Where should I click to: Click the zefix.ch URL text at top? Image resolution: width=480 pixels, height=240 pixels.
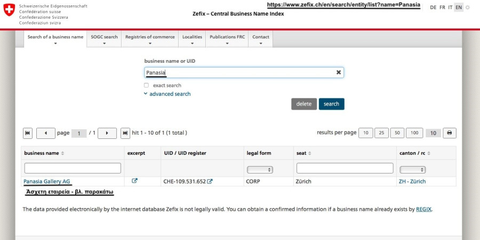tap(343, 5)
